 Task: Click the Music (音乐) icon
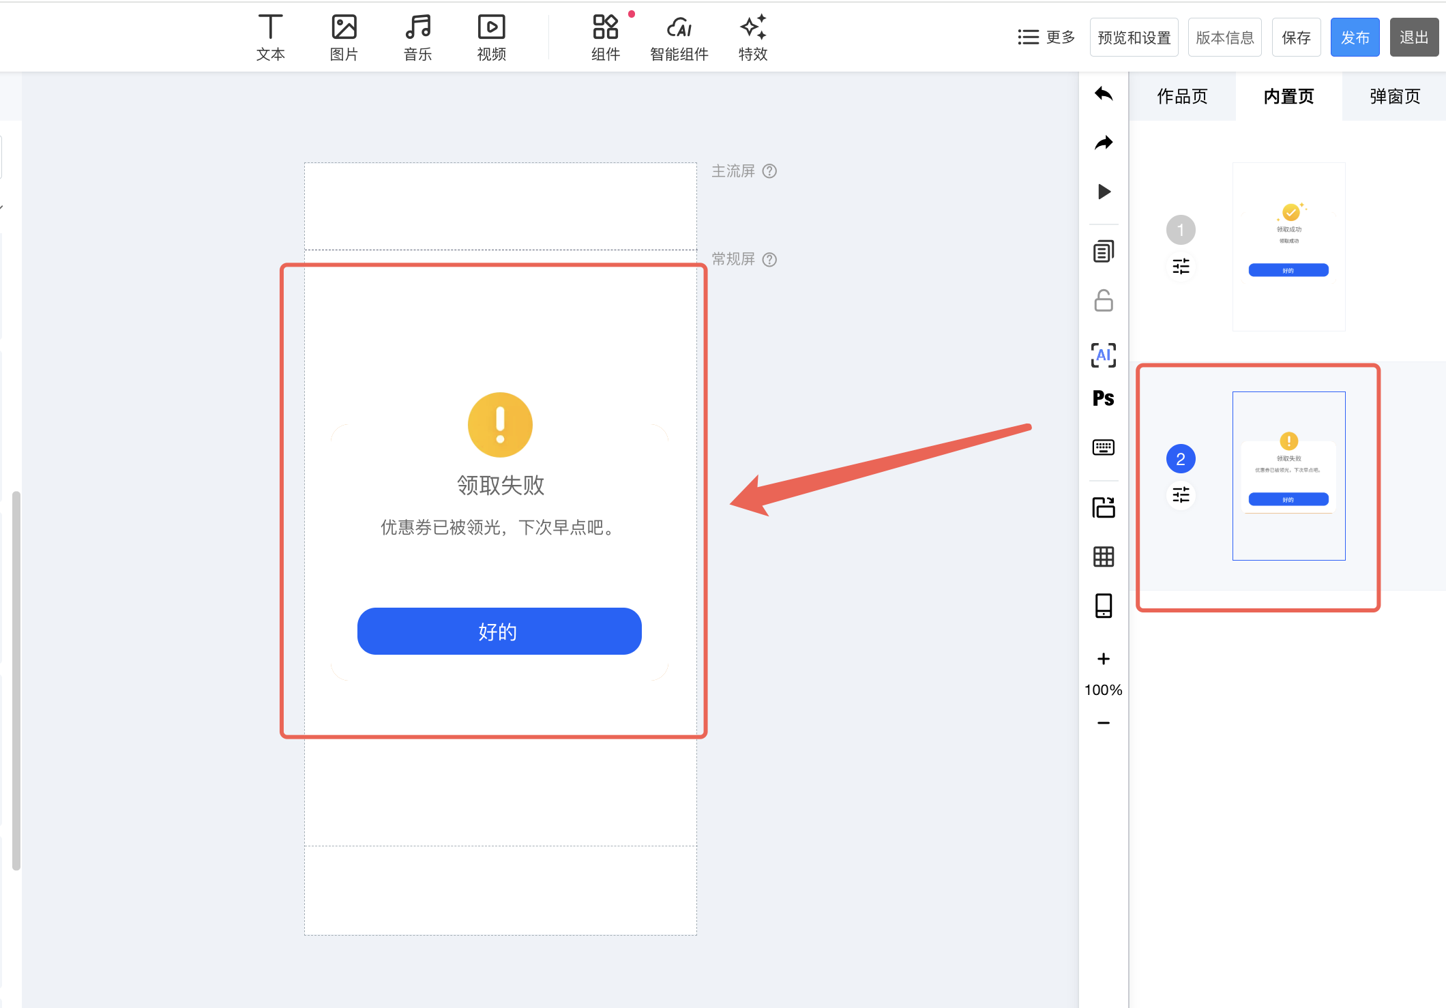(417, 38)
